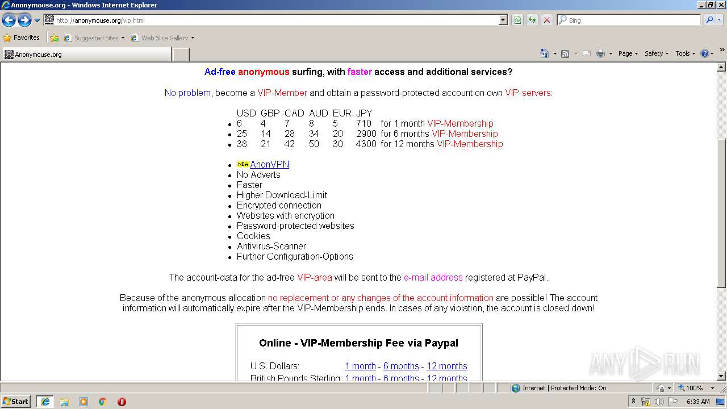727x409 pixels.
Task: Expand the address bar history dropdown
Action: click(x=503, y=20)
